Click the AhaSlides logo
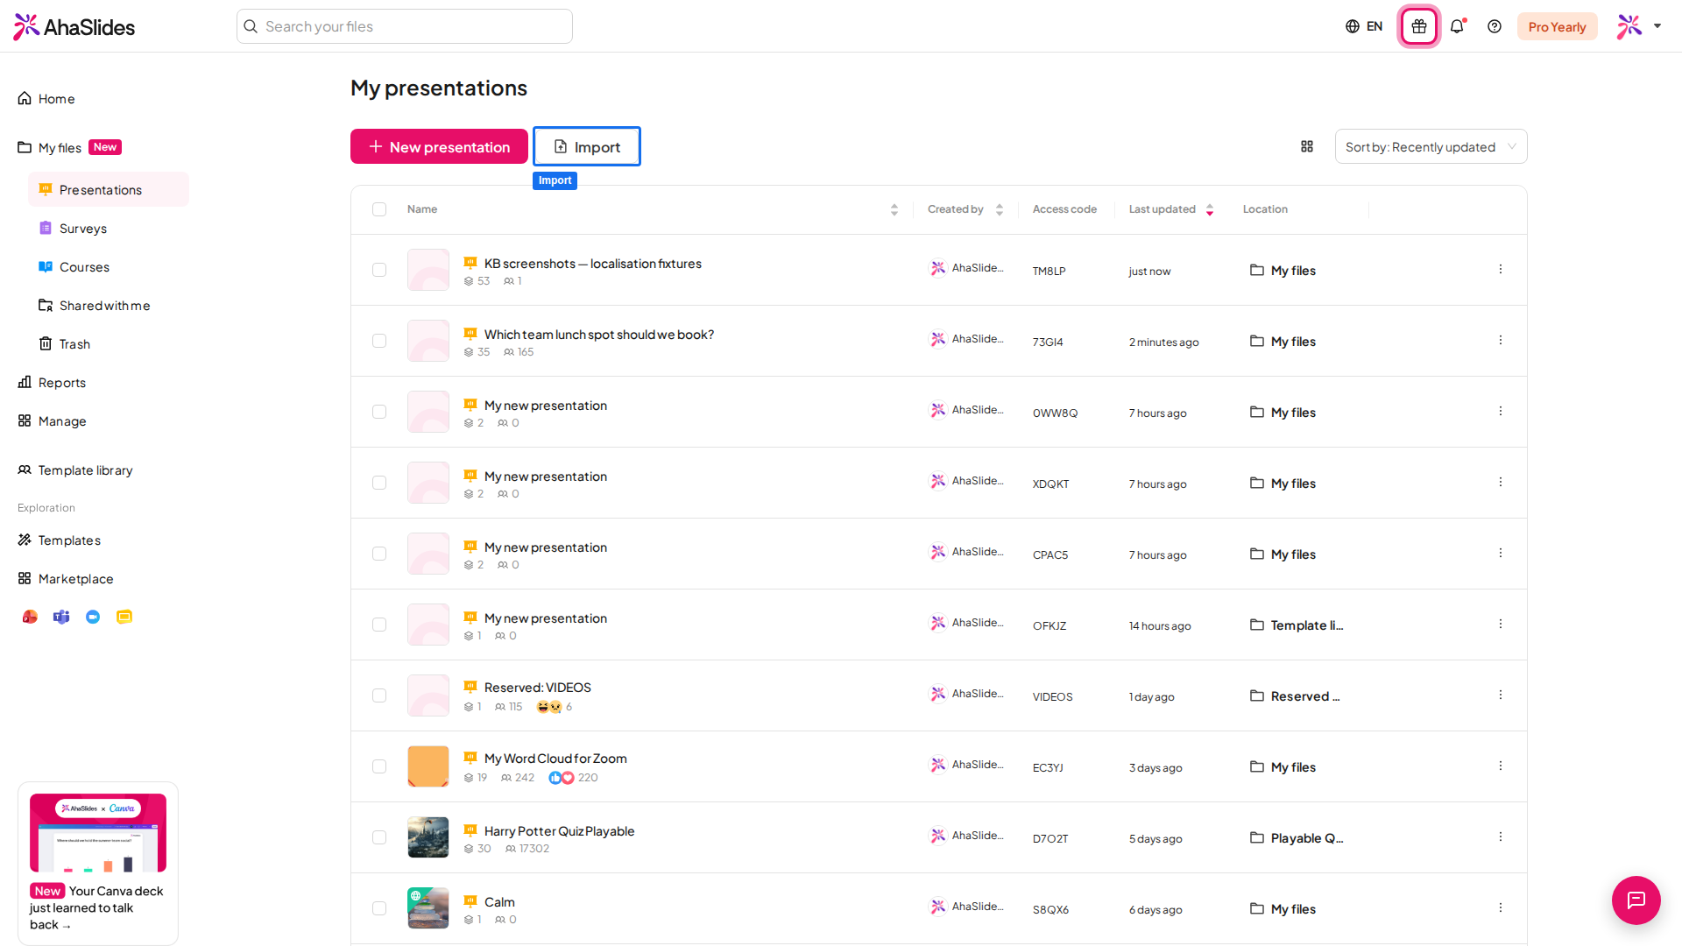 [x=74, y=26]
